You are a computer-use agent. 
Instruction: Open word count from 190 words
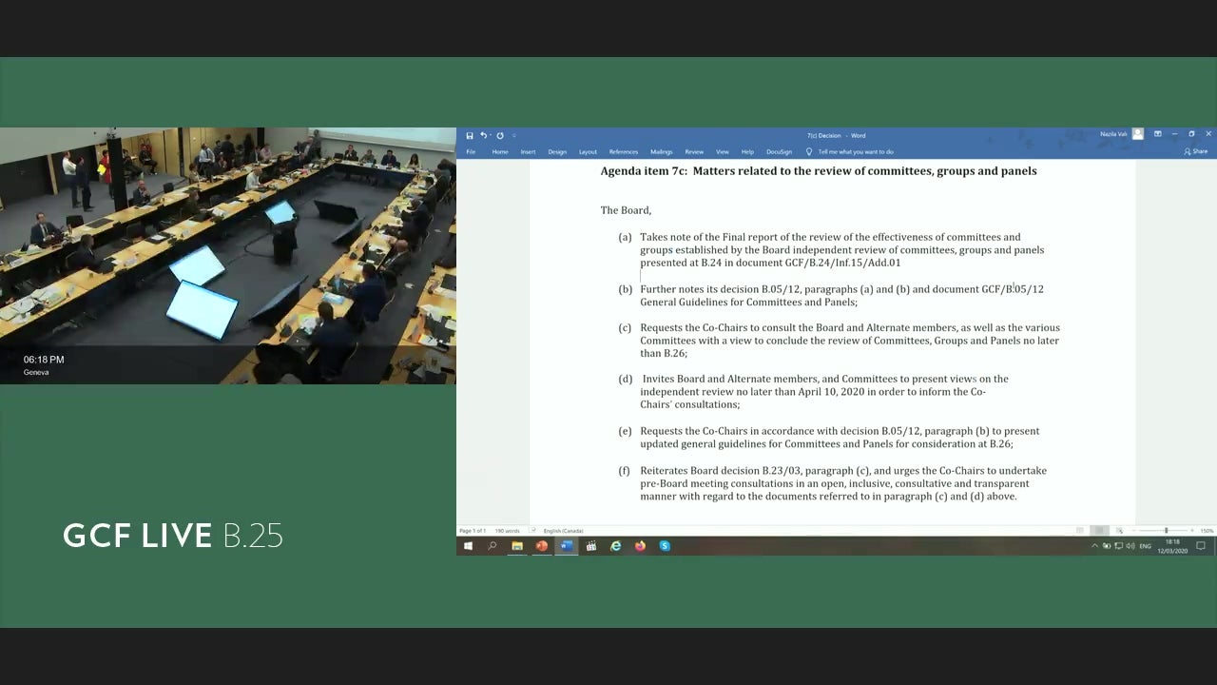tap(507, 531)
